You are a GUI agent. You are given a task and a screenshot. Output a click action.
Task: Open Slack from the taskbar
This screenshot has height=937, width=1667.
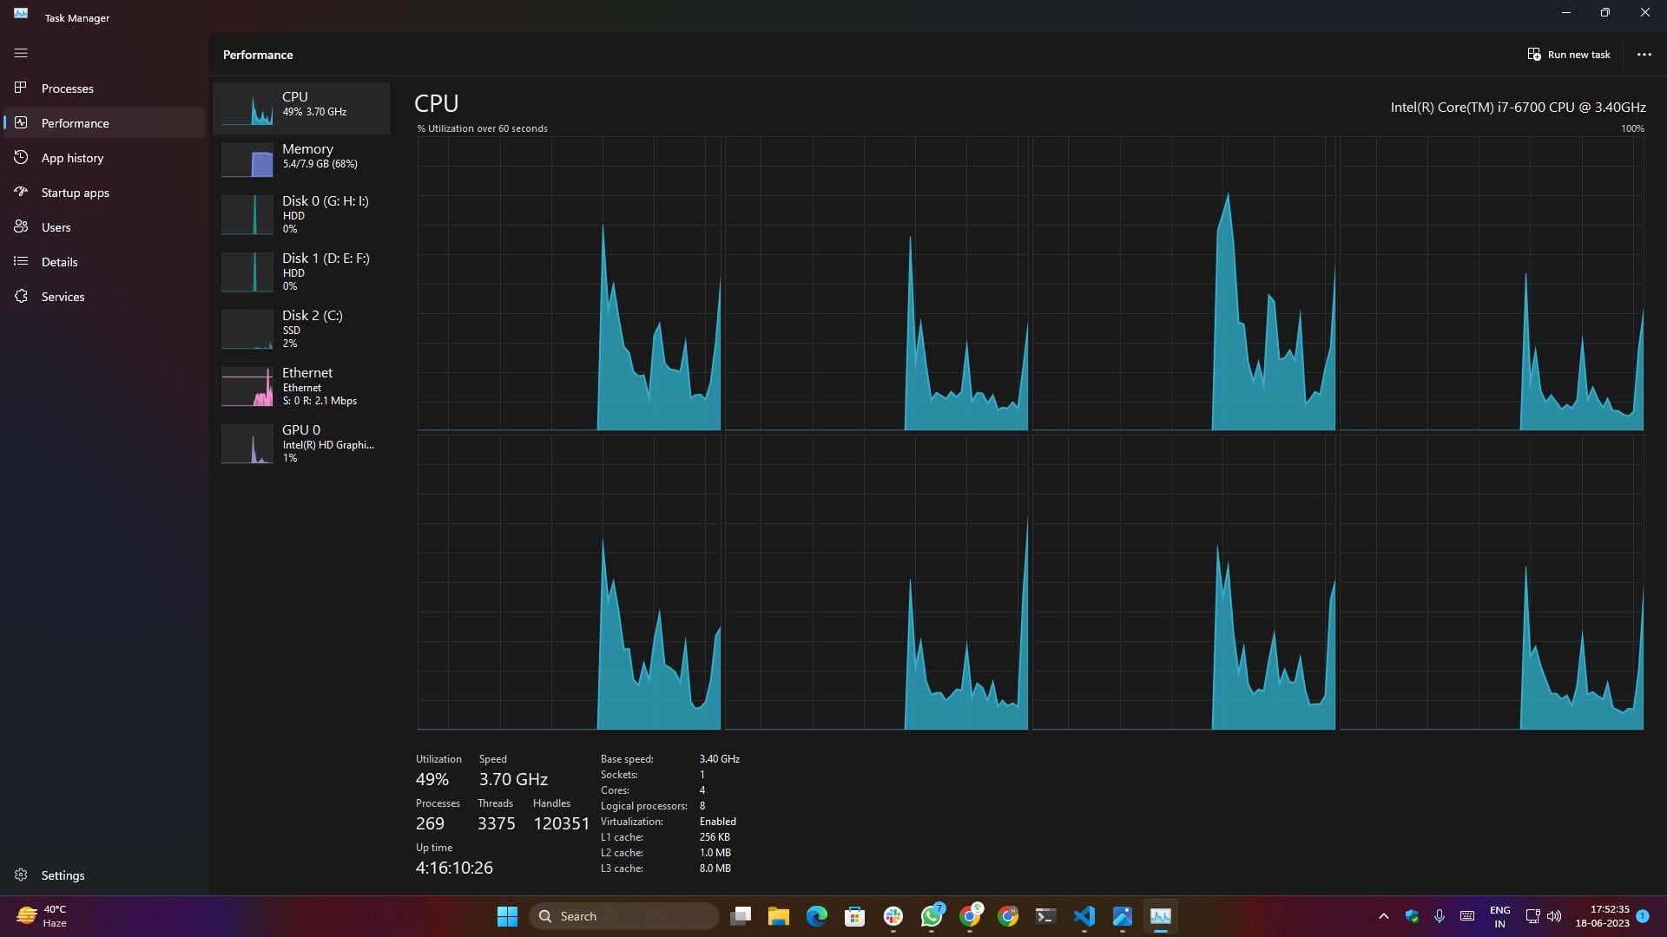[x=893, y=916]
